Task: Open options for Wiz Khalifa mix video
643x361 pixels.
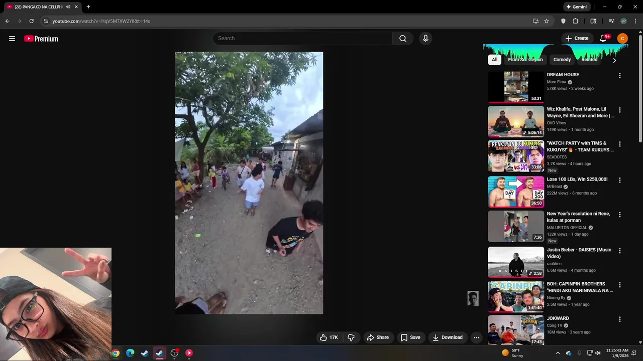Action: pyautogui.click(x=619, y=110)
